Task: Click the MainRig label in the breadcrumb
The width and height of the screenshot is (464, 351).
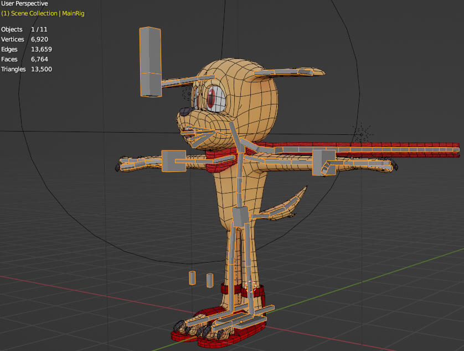Action: pos(73,13)
